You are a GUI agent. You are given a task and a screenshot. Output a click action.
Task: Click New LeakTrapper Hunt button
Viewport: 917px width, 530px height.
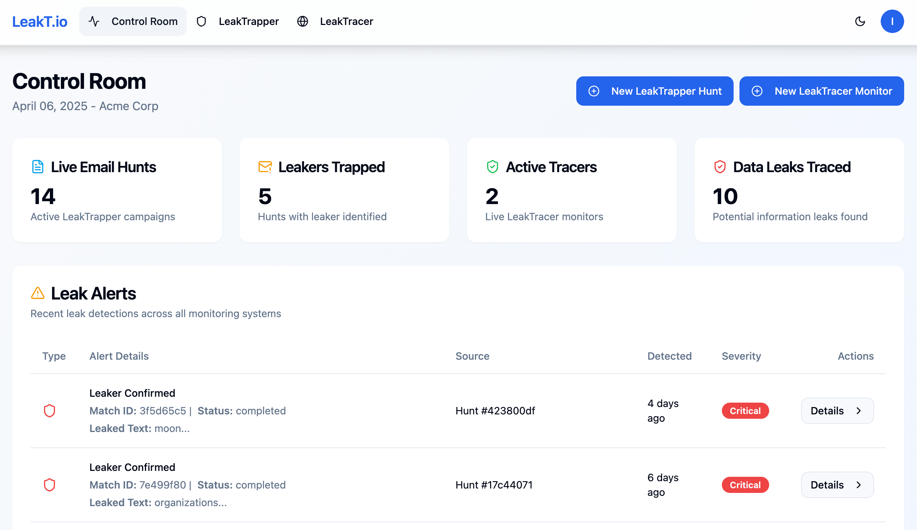tap(654, 91)
